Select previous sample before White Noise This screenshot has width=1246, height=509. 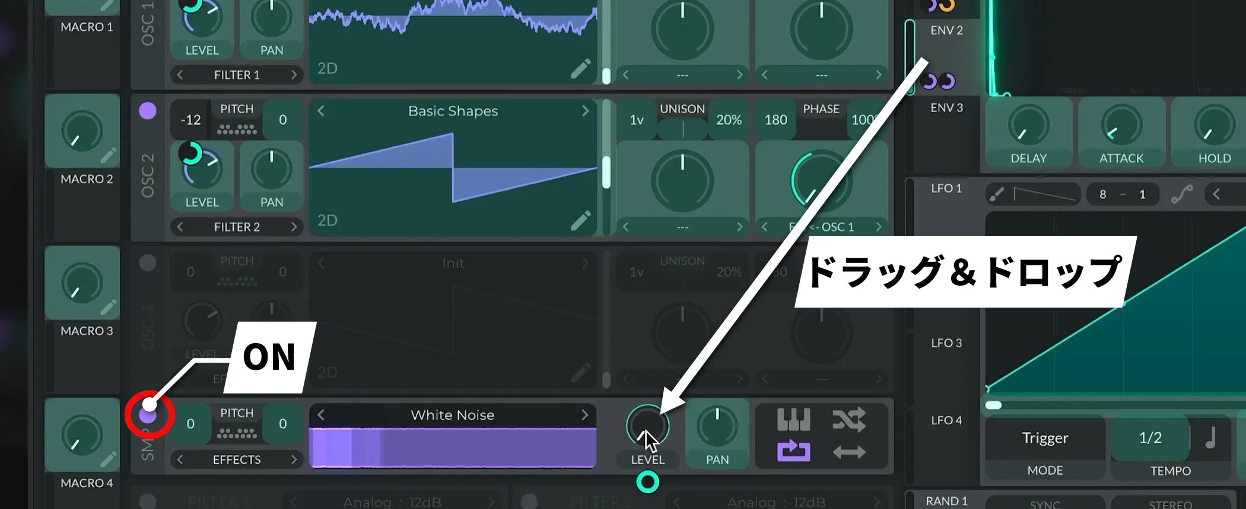coord(321,415)
